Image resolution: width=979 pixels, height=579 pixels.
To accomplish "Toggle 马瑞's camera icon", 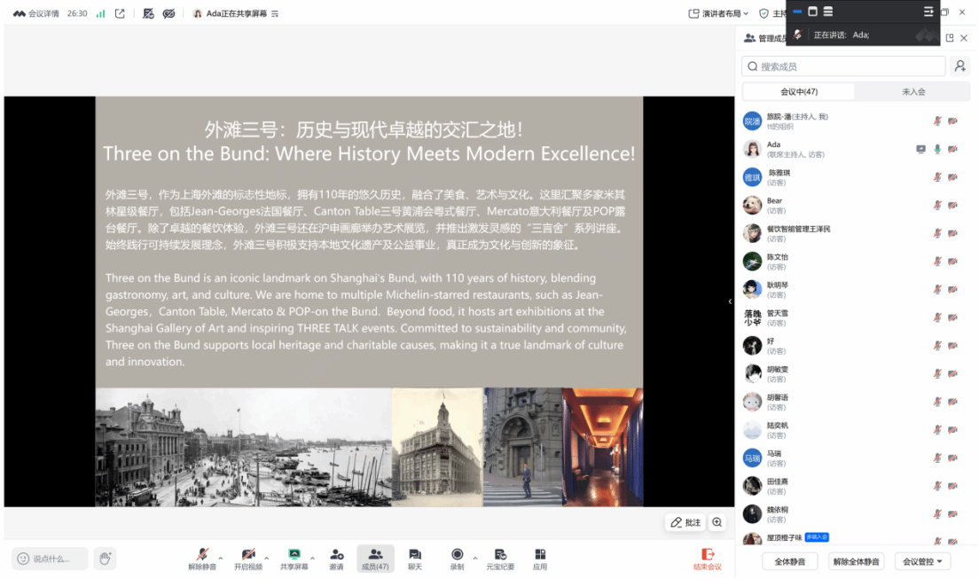I will [952, 458].
